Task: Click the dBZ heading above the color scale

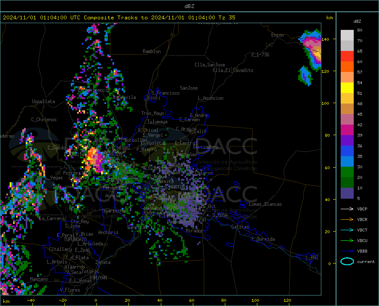Action: coord(357,21)
